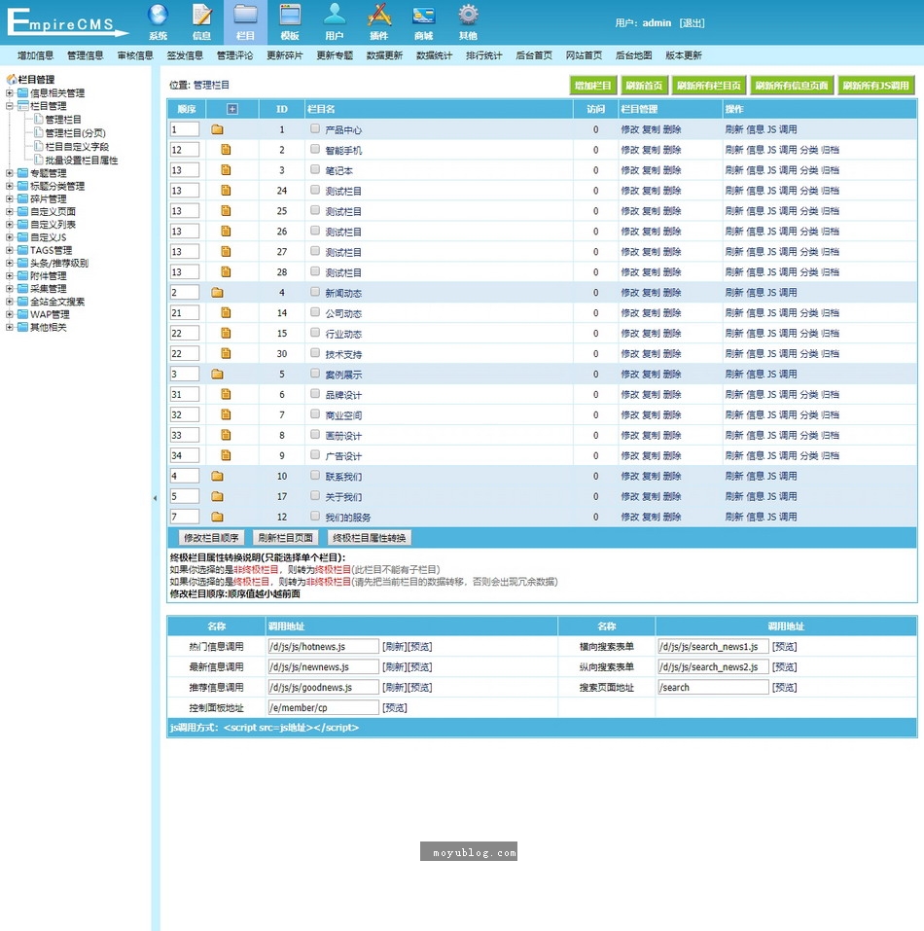Expand the 自定义页面 tree node
924x931 pixels.
tap(10, 211)
